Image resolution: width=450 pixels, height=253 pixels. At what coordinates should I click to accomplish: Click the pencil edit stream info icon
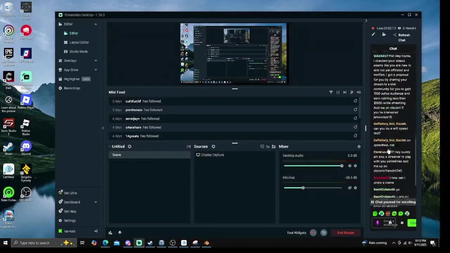(x=373, y=34)
